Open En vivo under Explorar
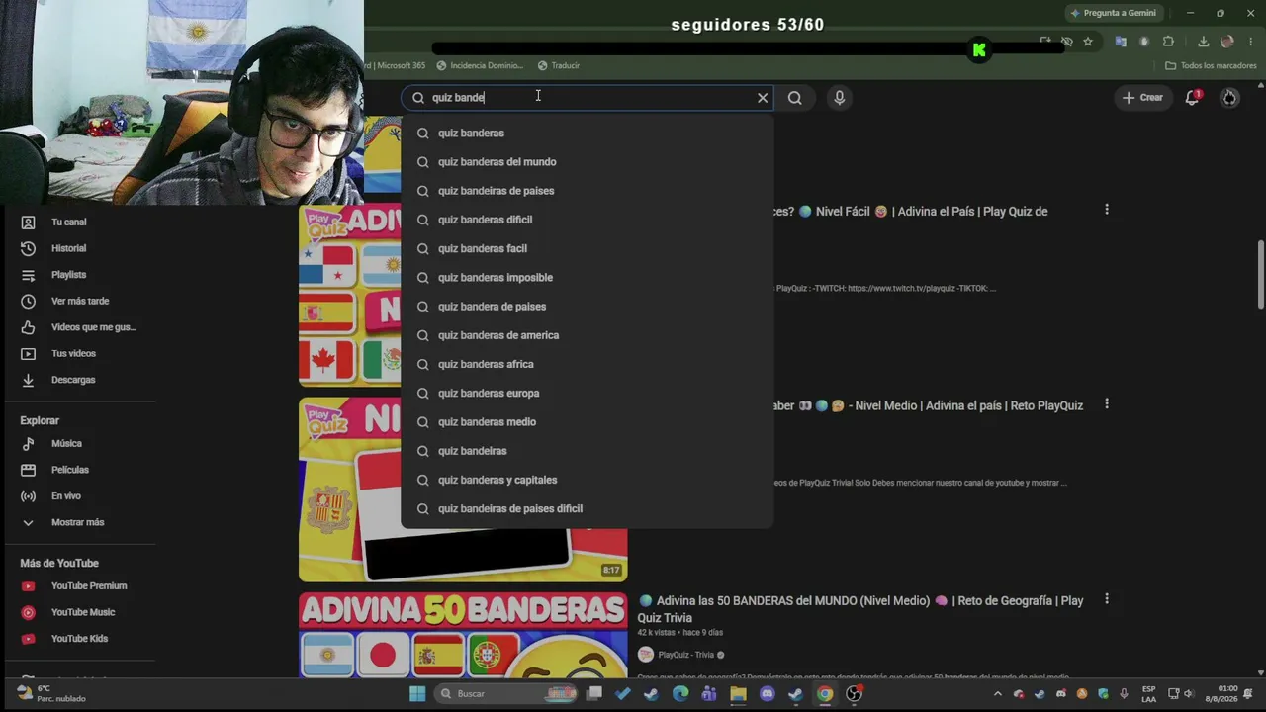 pyautogui.click(x=80, y=496)
